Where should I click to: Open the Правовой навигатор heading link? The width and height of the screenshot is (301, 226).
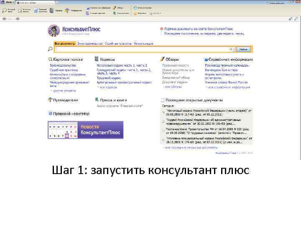click(x=71, y=113)
